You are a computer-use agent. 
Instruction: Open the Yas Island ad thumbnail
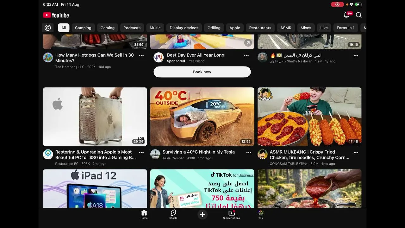202,42
